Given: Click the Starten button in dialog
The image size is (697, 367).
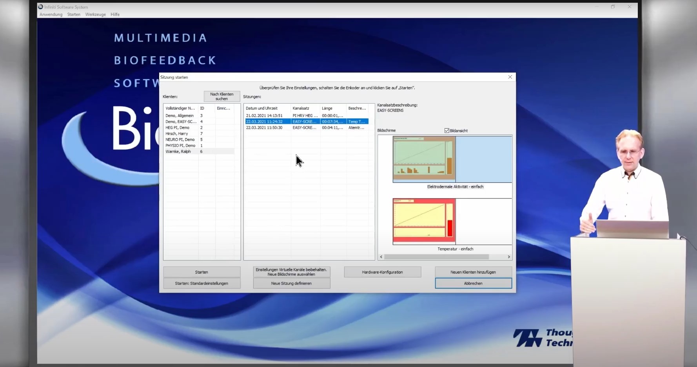Looking at the screenshot, I should point(201,272).
